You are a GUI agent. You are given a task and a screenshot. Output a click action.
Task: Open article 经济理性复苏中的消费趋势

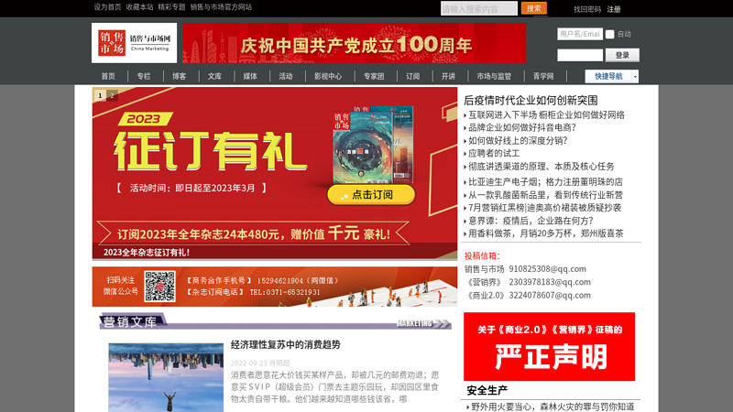click(x=286, y=345)
